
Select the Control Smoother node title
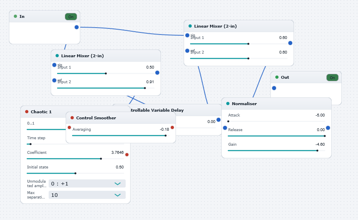point(96,118)
